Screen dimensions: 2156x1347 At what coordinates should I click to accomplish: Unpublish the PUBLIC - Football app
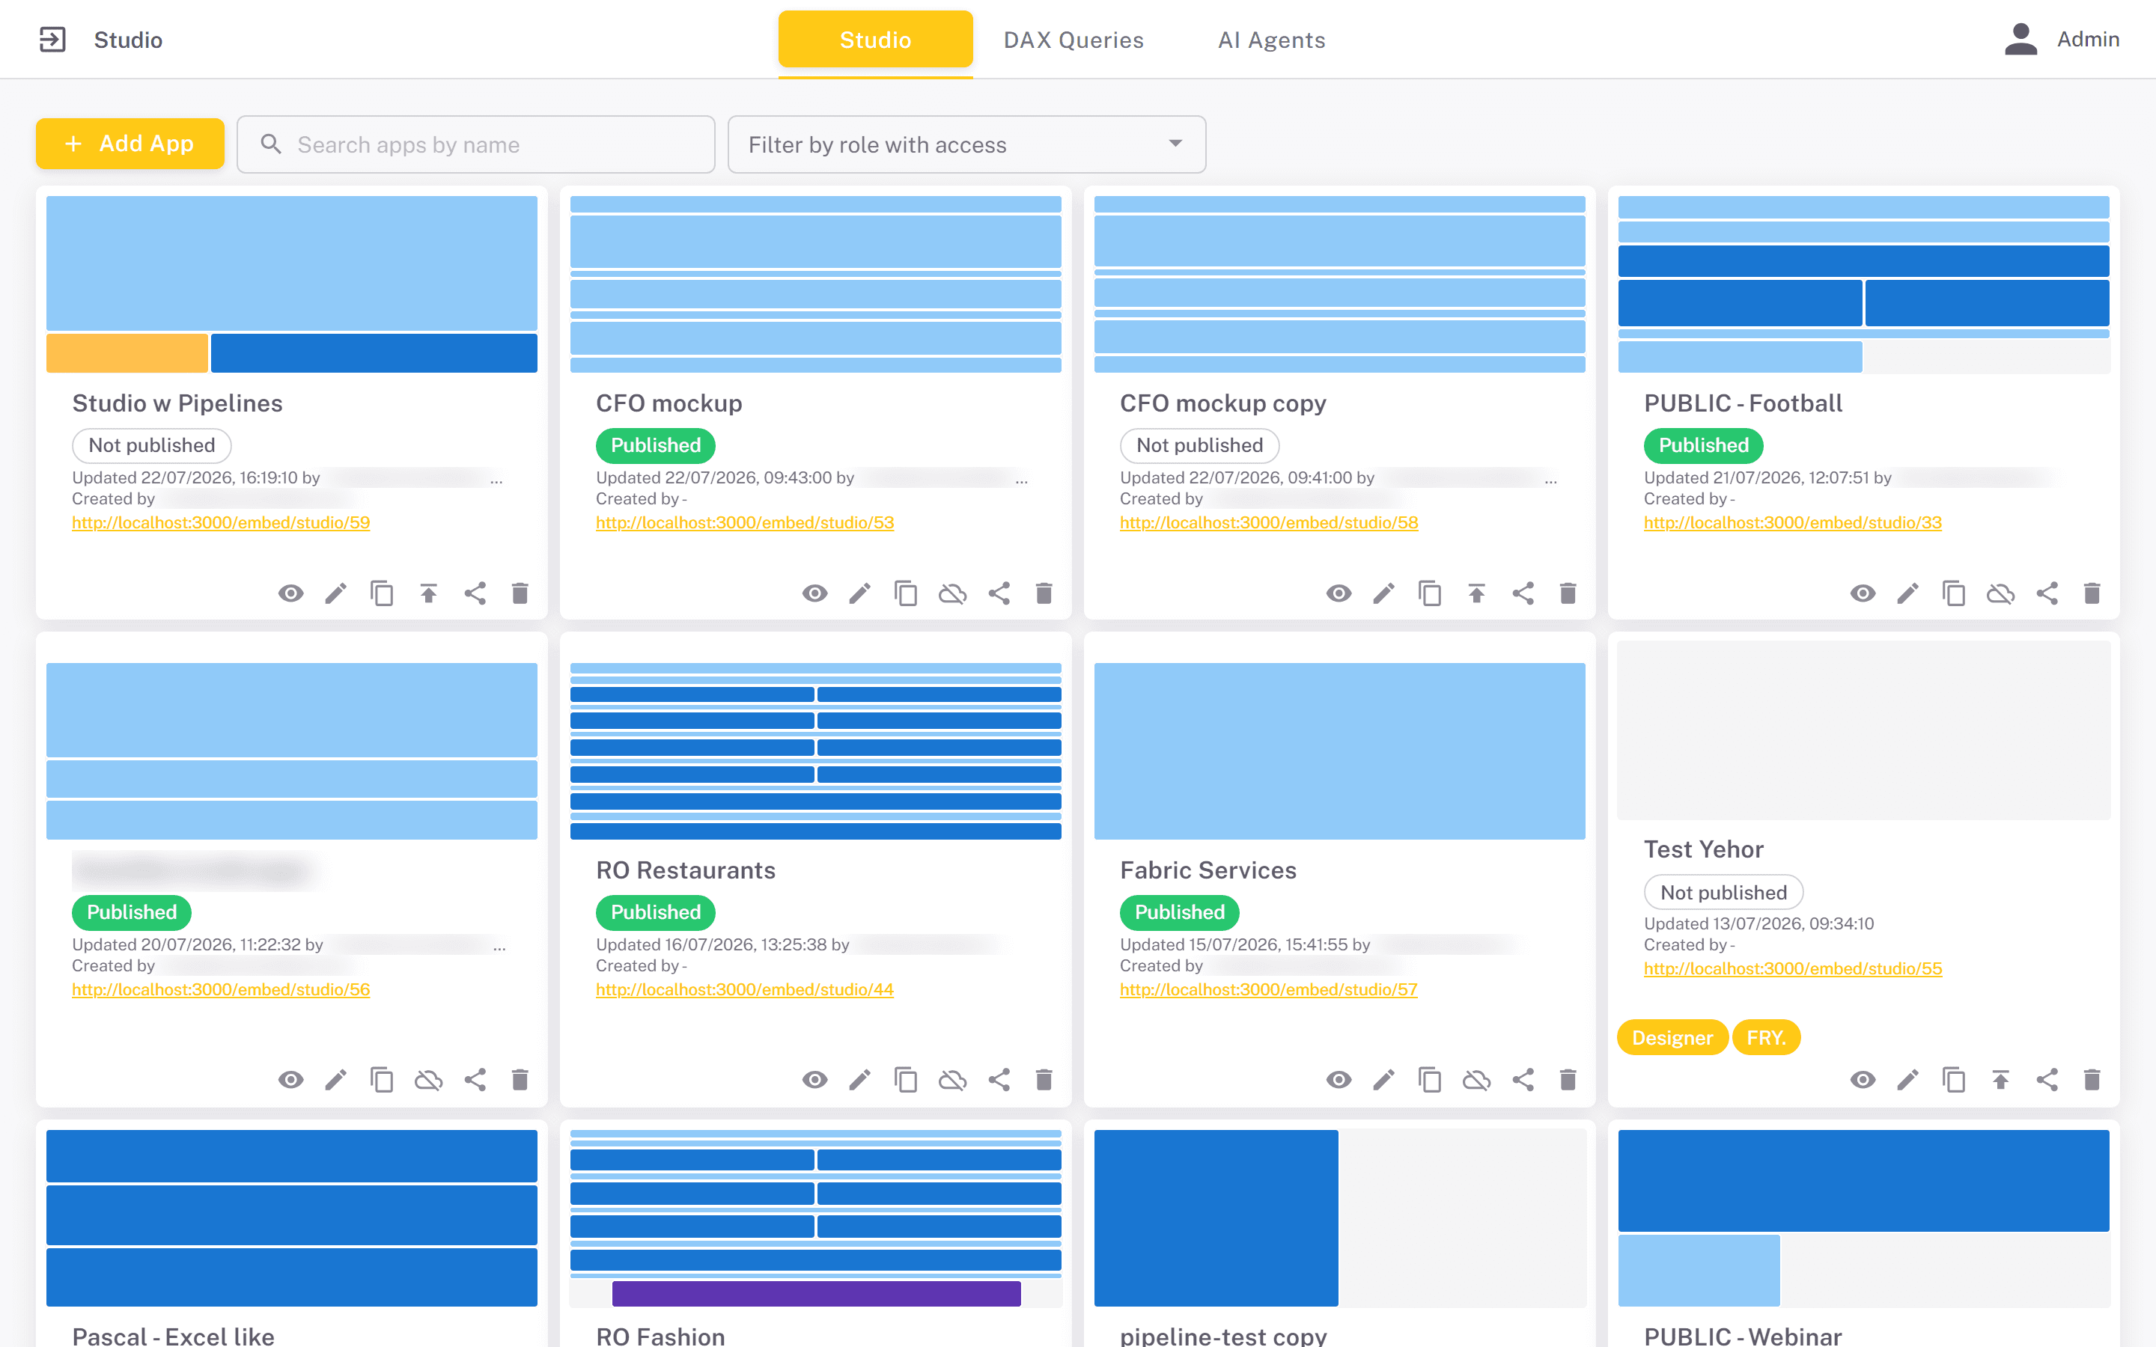(x=2000, y=593)
